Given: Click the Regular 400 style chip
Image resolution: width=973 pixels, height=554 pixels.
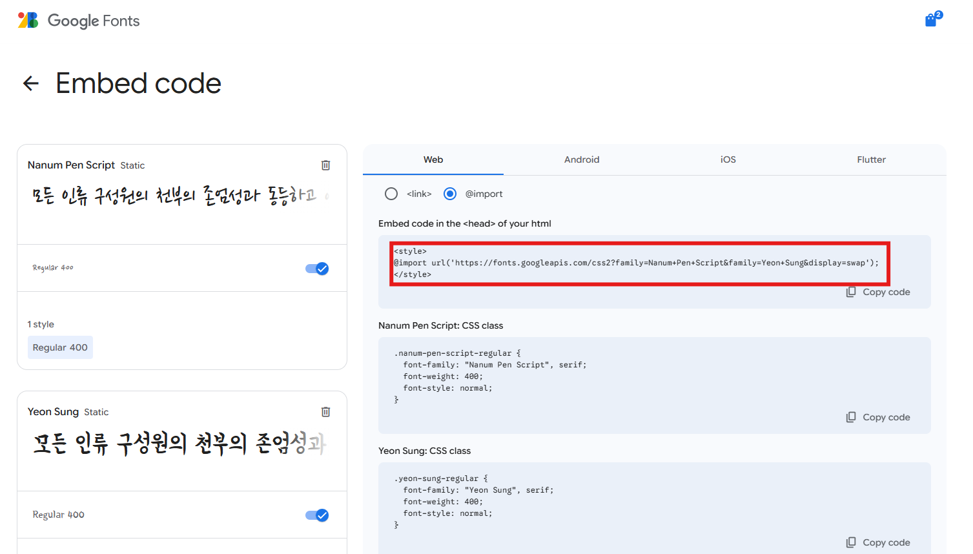Looking at the screenshot, I should [x=60, y=347].
